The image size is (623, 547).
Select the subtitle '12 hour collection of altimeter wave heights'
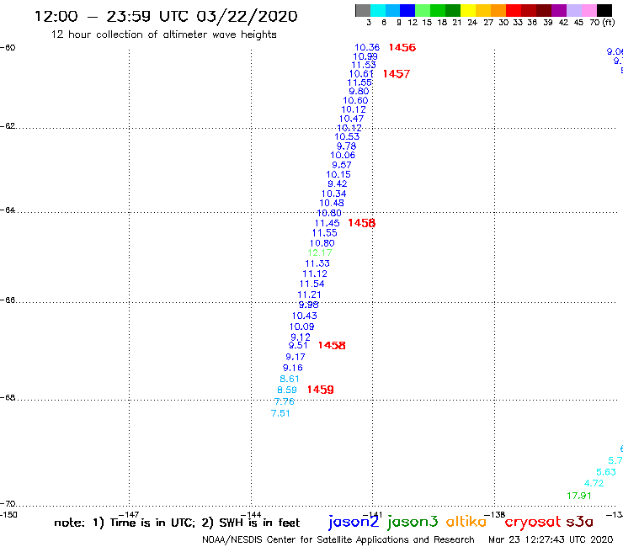point(163,35)
